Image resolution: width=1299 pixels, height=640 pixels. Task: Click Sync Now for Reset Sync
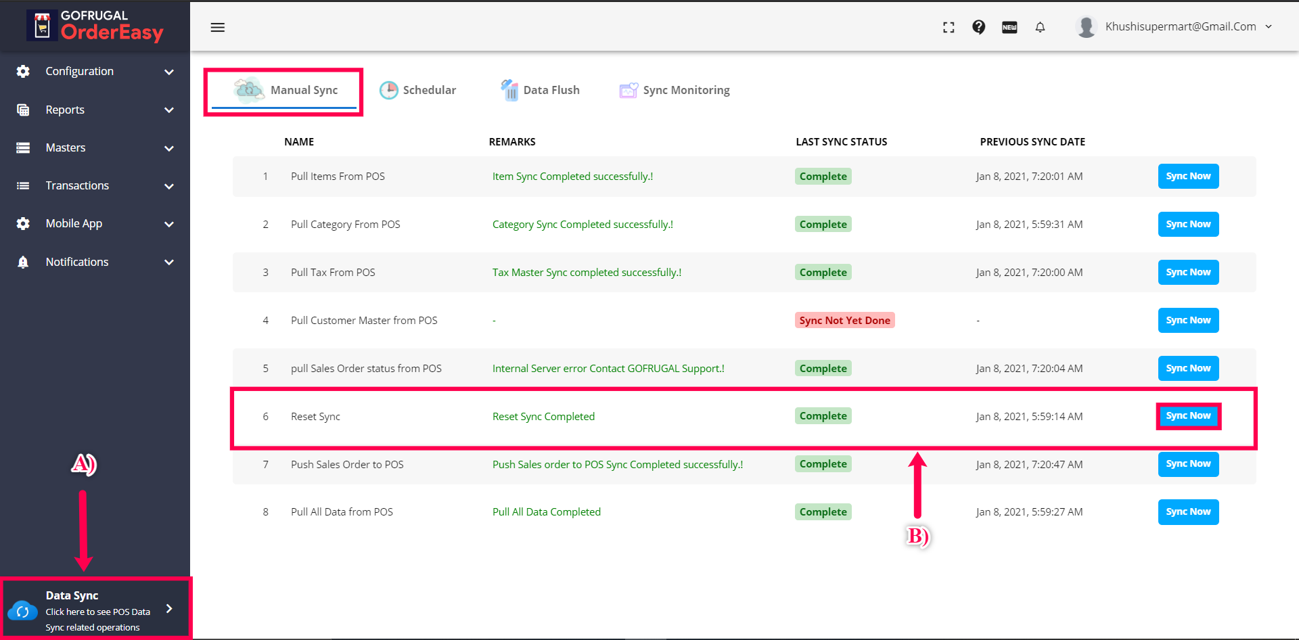coord(1188,416)
